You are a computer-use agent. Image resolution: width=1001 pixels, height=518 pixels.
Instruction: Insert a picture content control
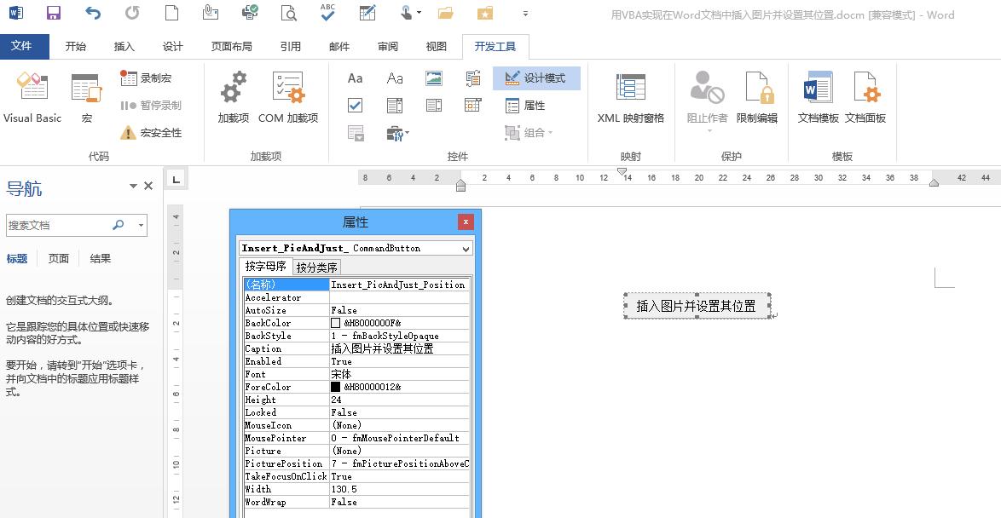433,78
